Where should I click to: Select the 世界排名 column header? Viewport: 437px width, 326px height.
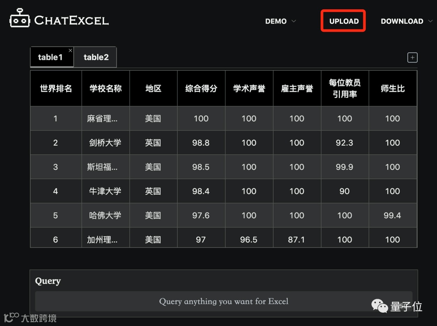click(56, 88)
